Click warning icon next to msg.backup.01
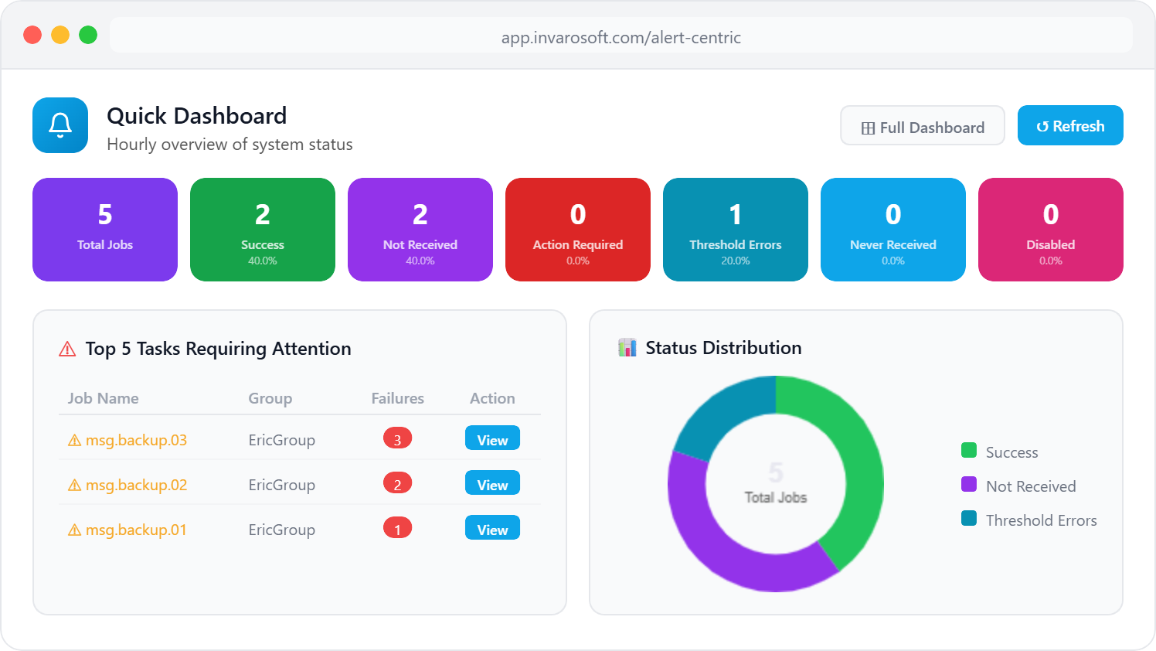The height and width of the screenshot is (651, 1156). click(x=75, y=530)
